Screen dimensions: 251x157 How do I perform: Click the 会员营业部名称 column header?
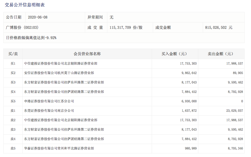(x=87, y=54)
